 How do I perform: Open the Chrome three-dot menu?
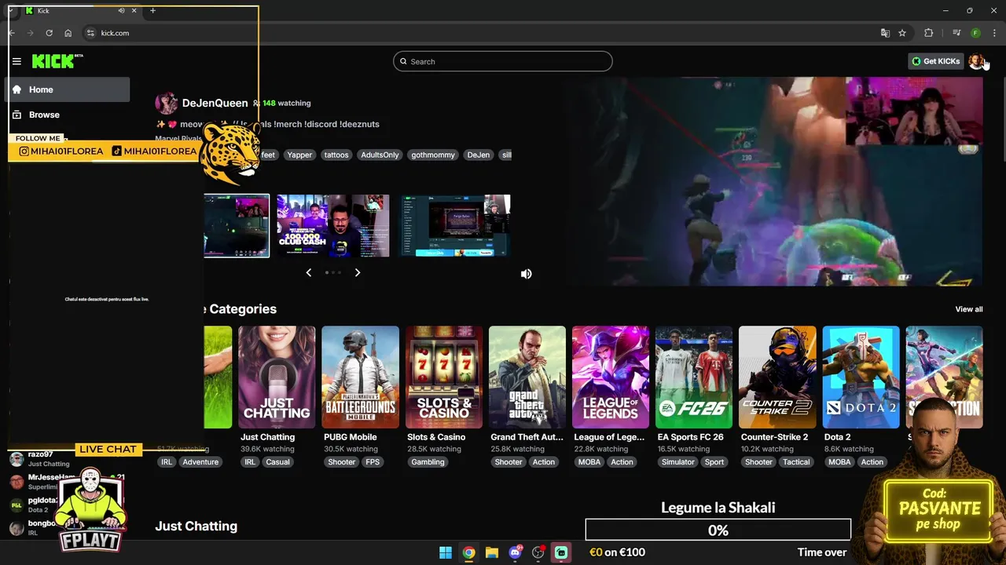pyautogui.click(x=995, y=33)
